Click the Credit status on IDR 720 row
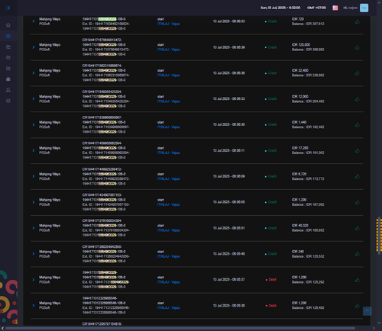Screen dimensions: 382x331 pyautogui.click(x=271, y=21)
